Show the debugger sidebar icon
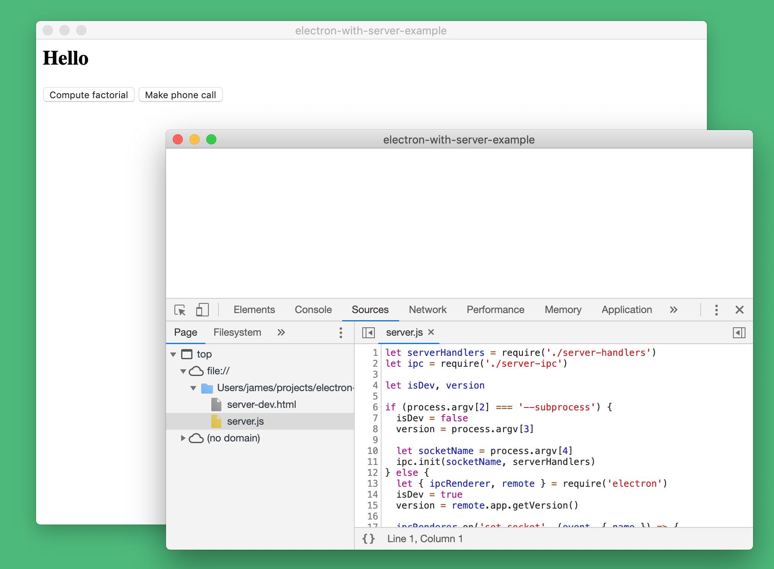774x569 pixels. point(739,333)
